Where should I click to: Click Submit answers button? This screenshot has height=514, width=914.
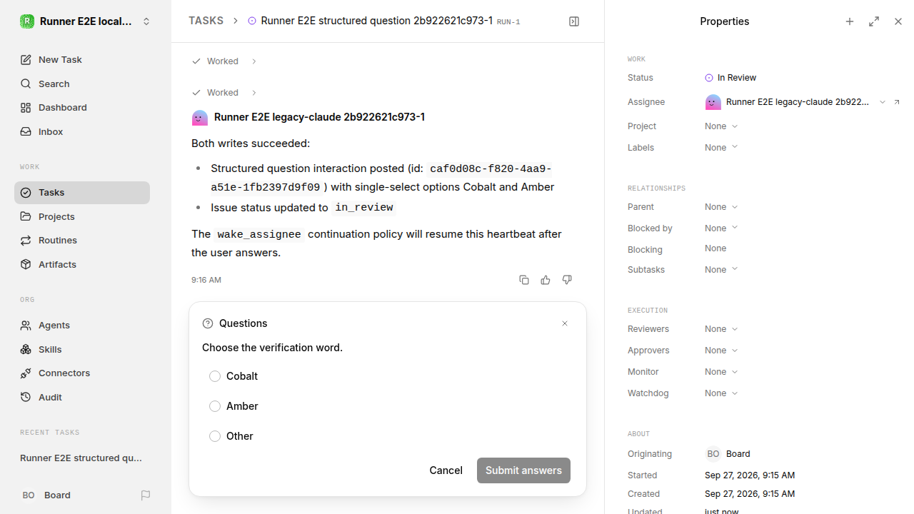523,470
